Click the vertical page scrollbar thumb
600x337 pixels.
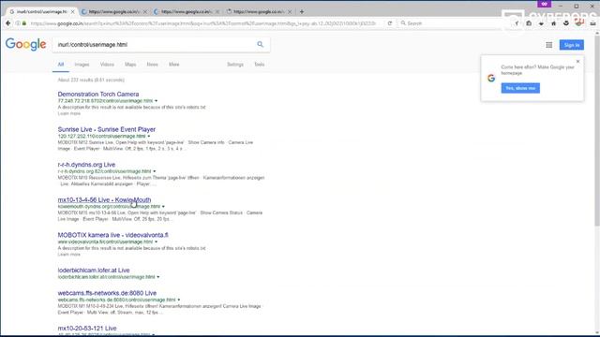pyautogui.click(x=597, y=130)
